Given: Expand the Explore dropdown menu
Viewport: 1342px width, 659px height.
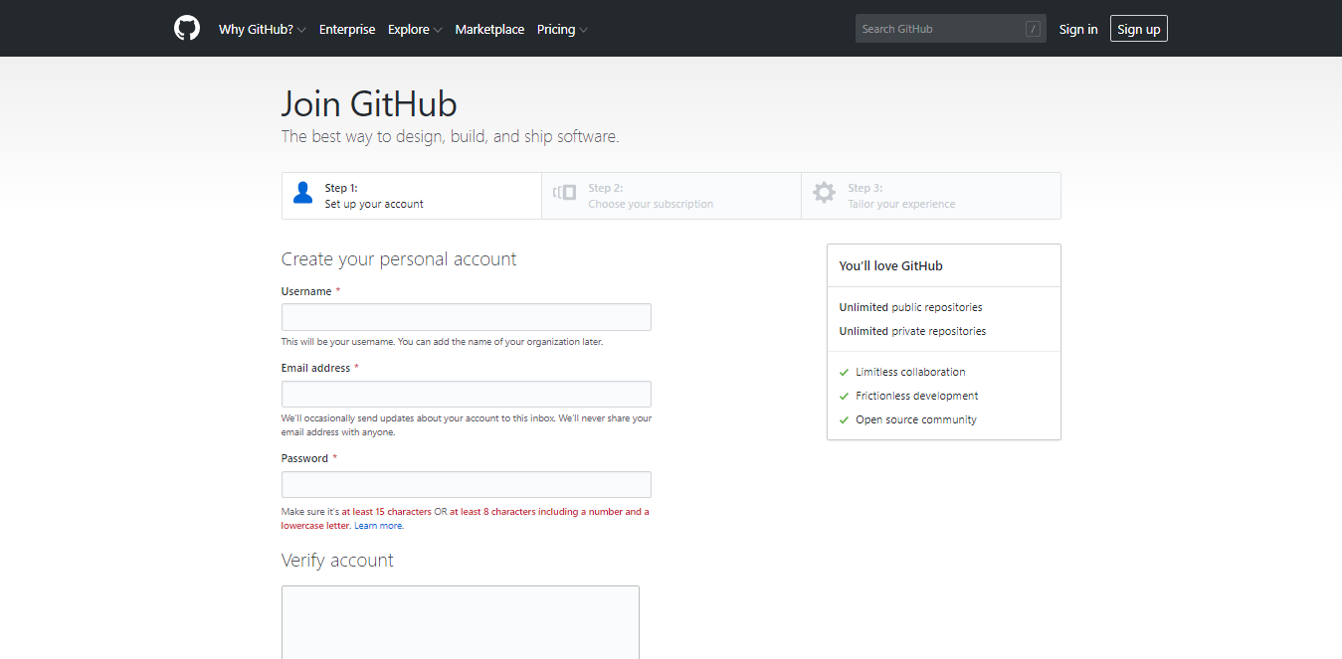Looking at the screenshot, I should pyautogui.click(x=415, y=29).
